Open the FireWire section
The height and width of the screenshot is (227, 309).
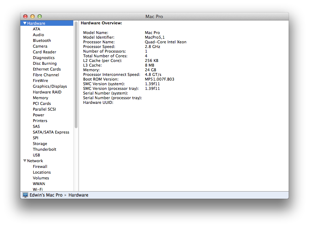pyautogui.click(x=40, y=81)
